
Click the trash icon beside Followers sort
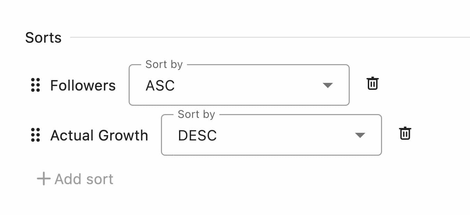click(372, 83)
